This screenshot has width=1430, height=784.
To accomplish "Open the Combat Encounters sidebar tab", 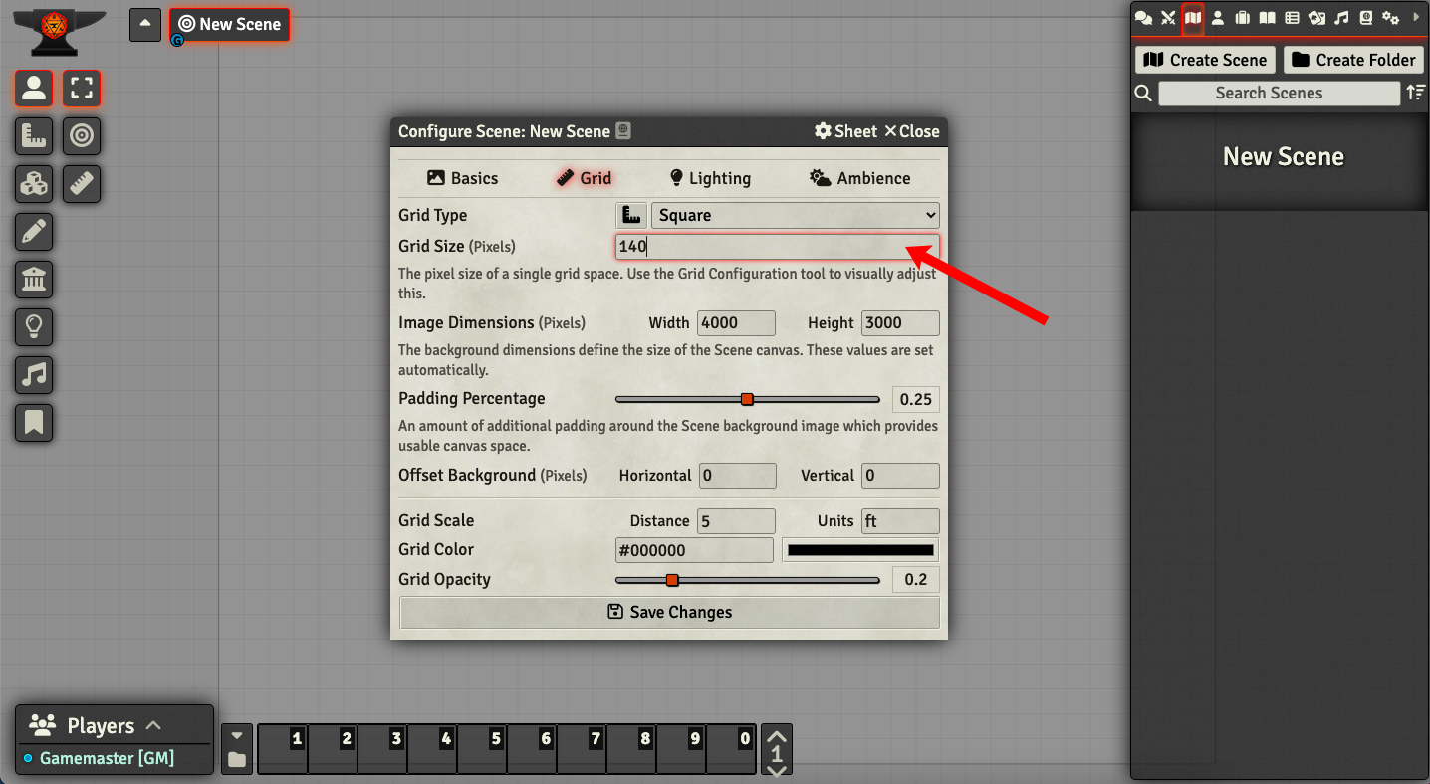I will [x=1167, y=17].
